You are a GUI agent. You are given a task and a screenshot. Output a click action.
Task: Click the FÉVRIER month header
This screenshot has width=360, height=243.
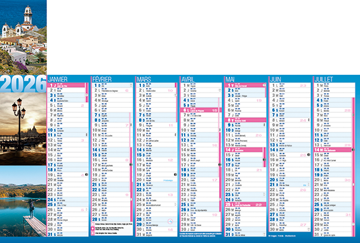pos(102,79)
